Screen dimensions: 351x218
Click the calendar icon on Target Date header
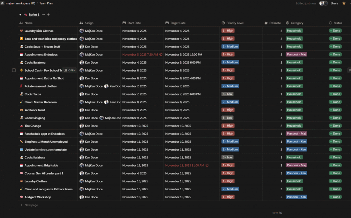coord(166,23)
